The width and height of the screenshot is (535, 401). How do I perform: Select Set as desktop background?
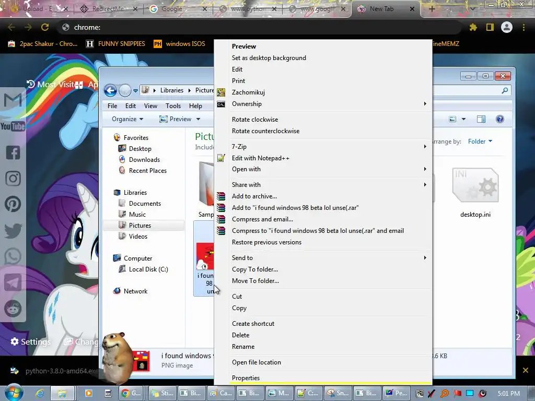[269, 58]
